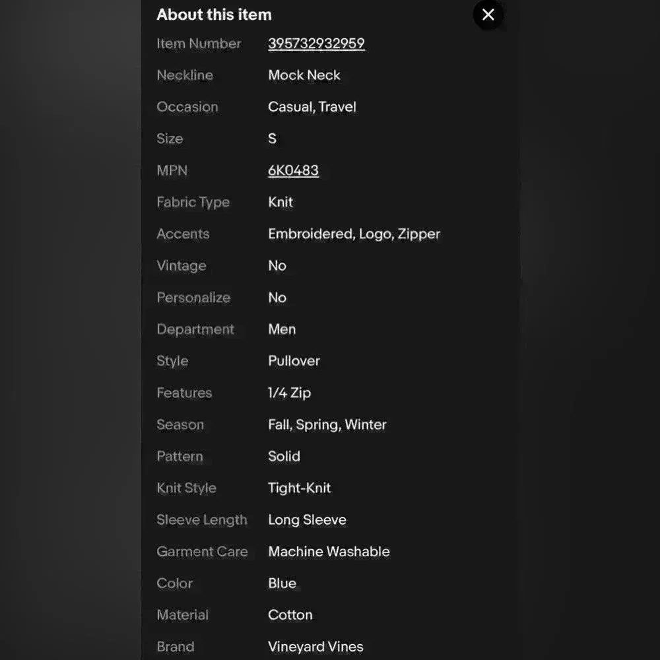Click the Fabric Type label

point(193,202)
